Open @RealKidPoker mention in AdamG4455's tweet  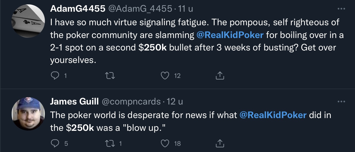click(x=229, y=35)
